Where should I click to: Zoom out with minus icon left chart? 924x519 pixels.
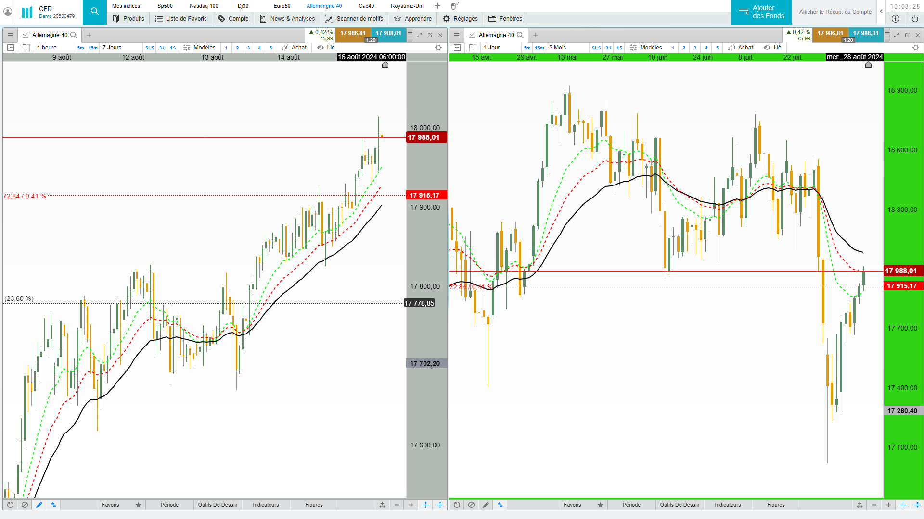click(397, 505)
